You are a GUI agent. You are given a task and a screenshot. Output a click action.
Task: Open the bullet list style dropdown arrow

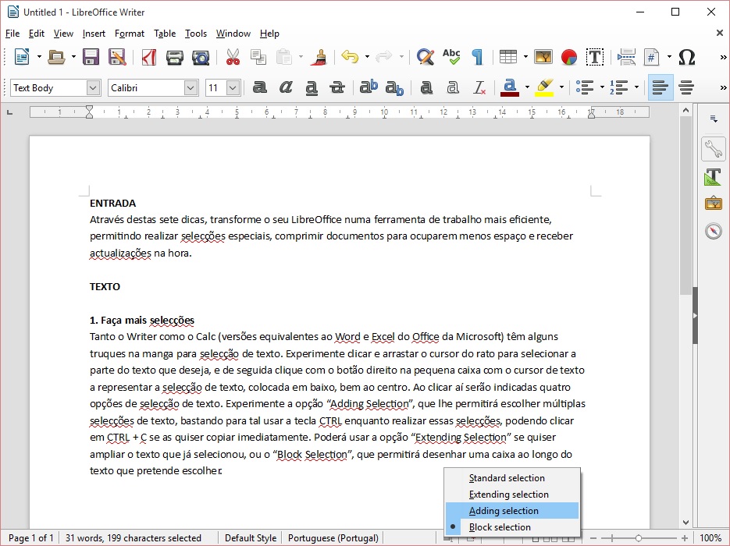tap(602, 87)
